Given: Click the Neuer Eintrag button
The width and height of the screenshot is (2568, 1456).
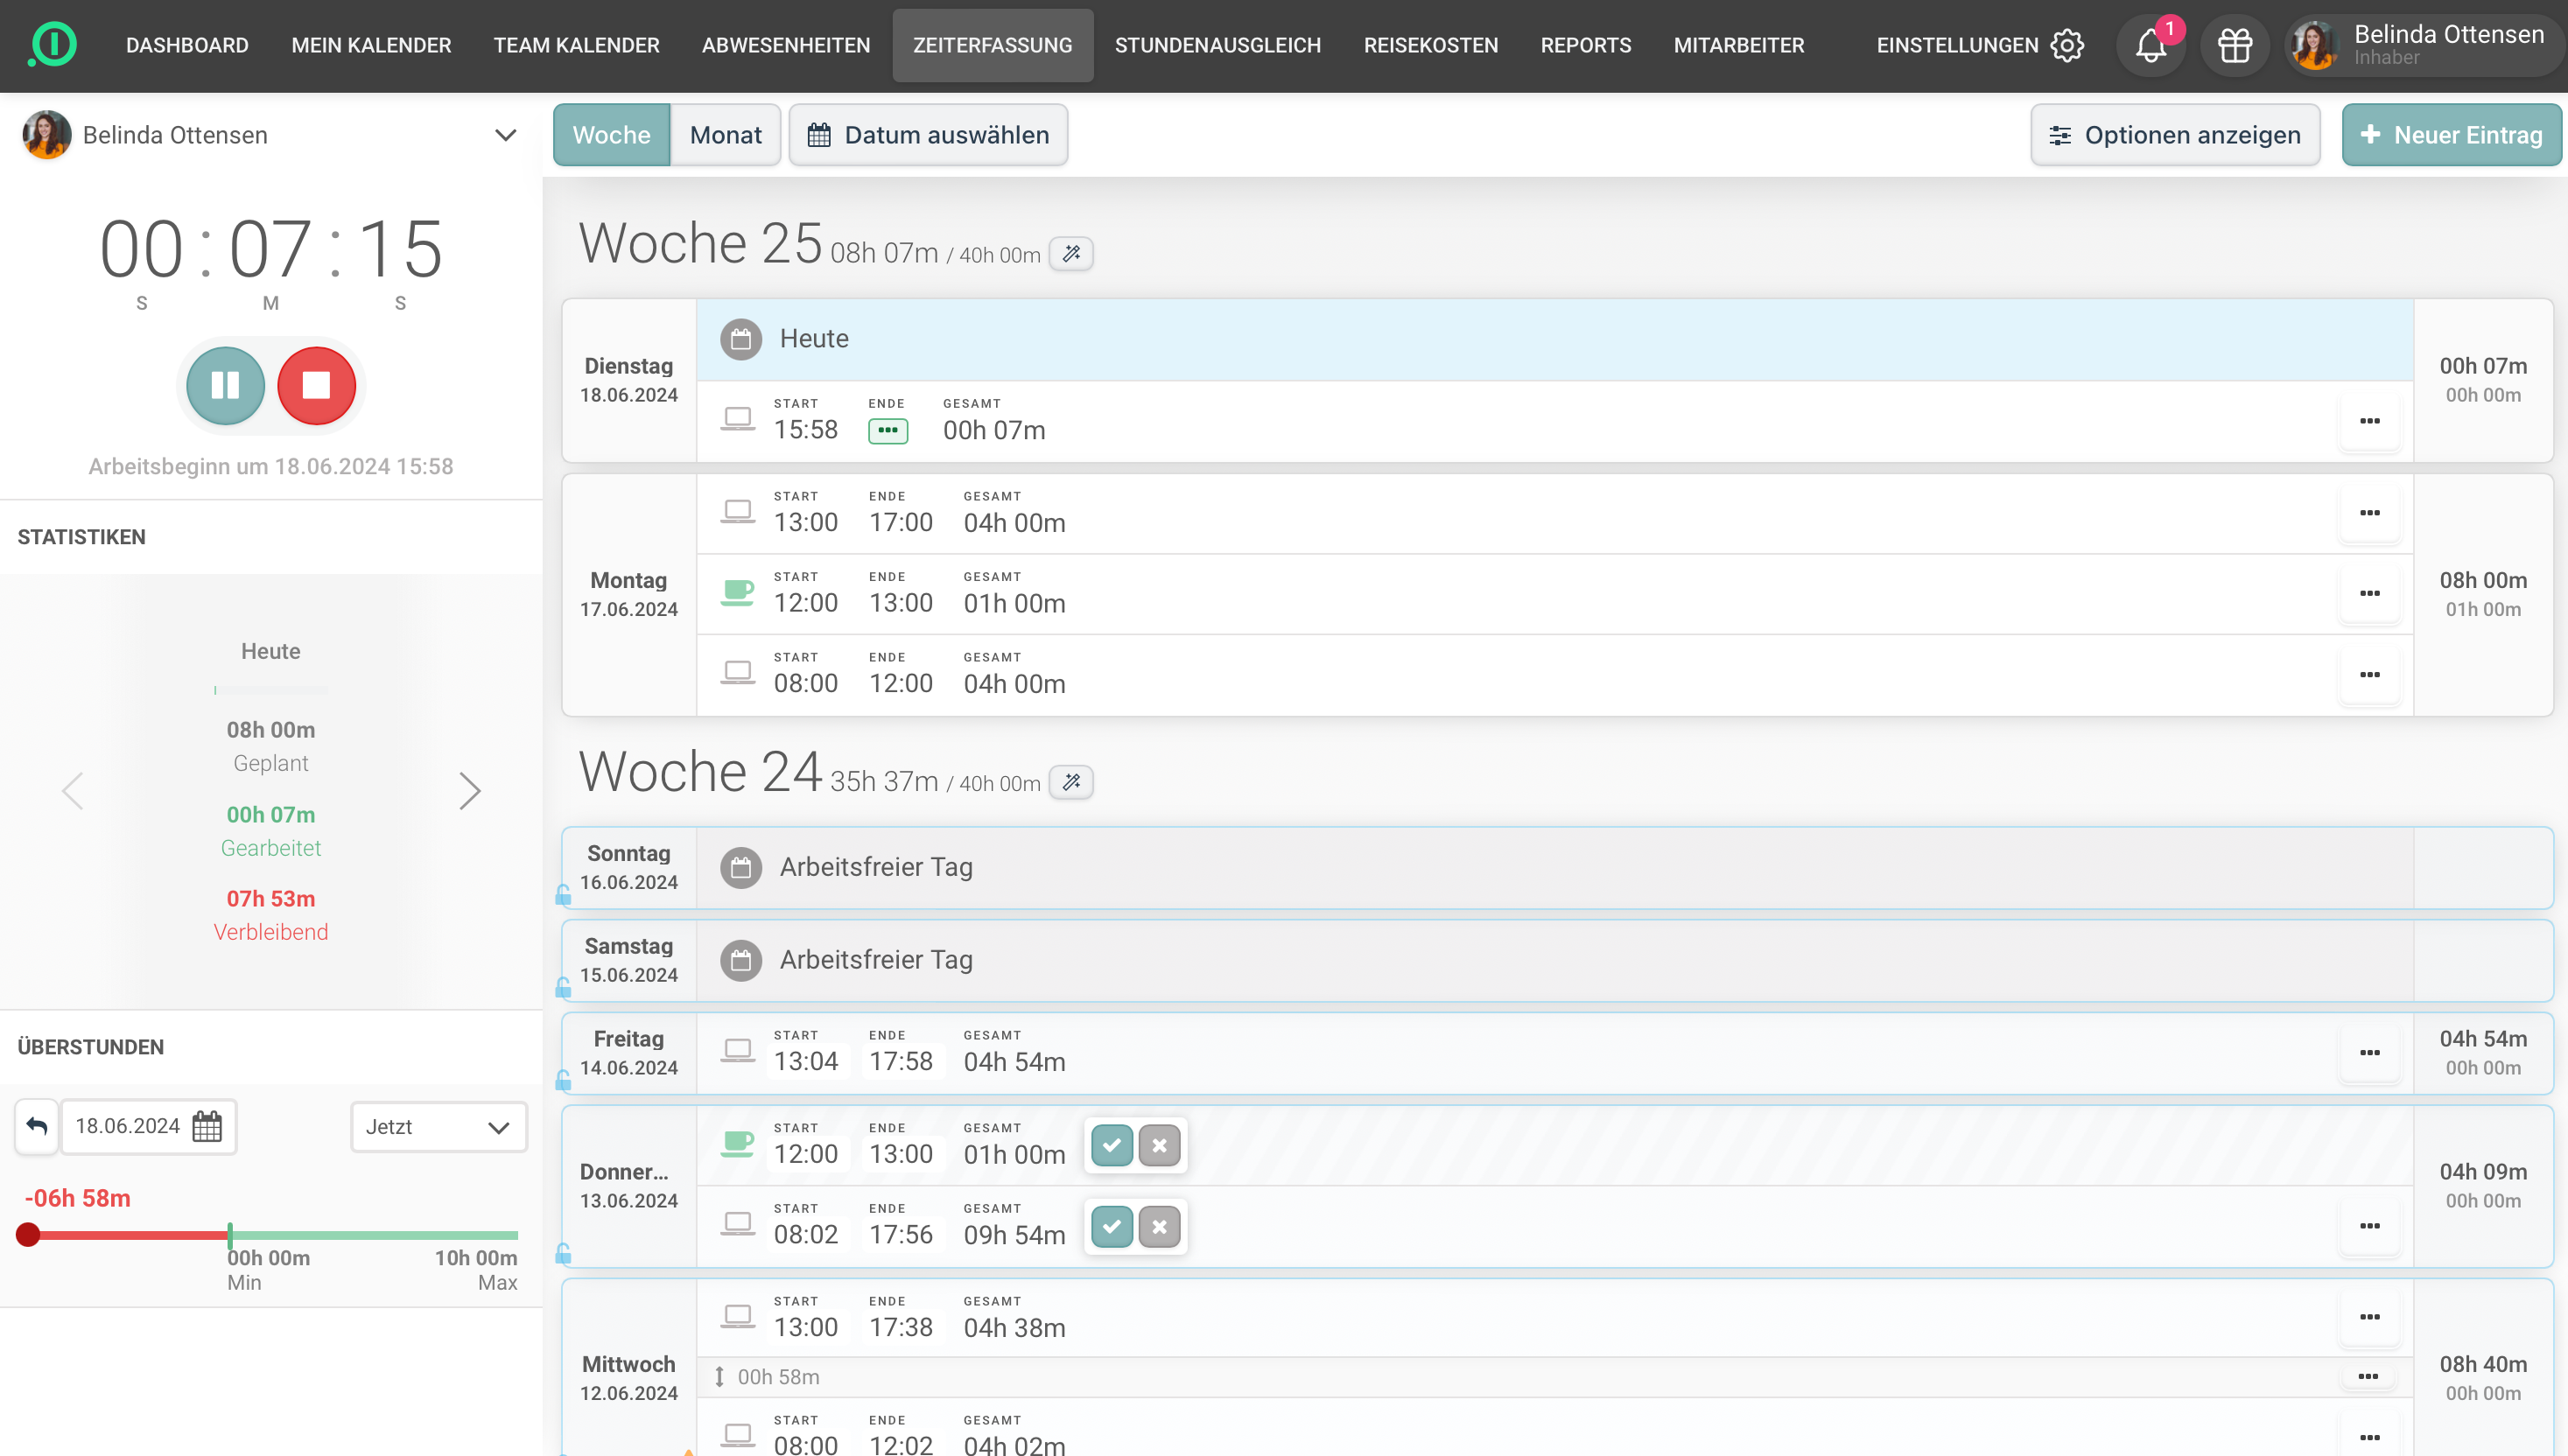Looking at the screenshot, I should coord(2450,135).
